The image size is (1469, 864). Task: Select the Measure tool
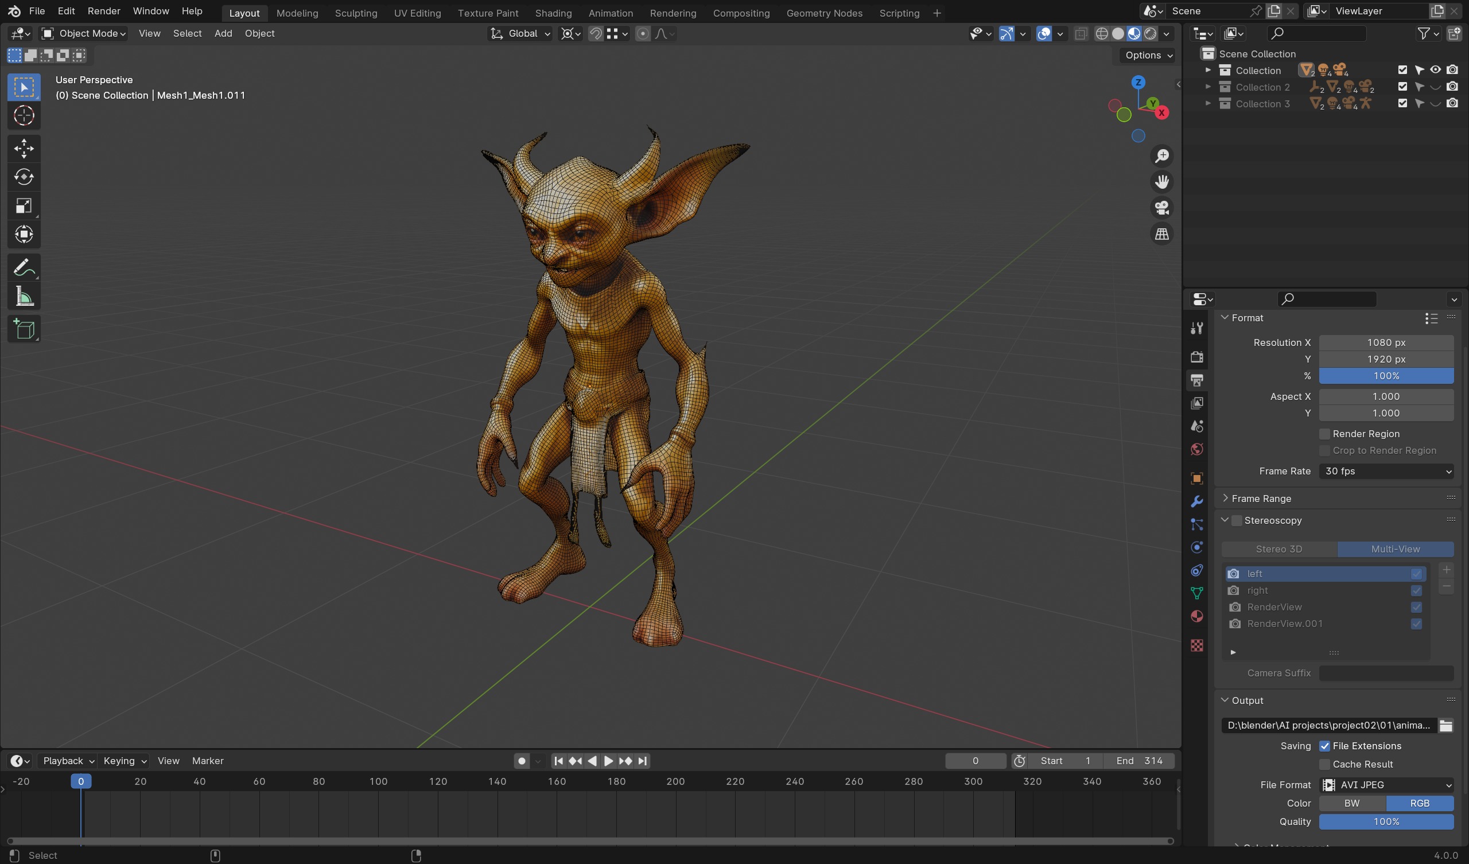click(x=24, y=297)
